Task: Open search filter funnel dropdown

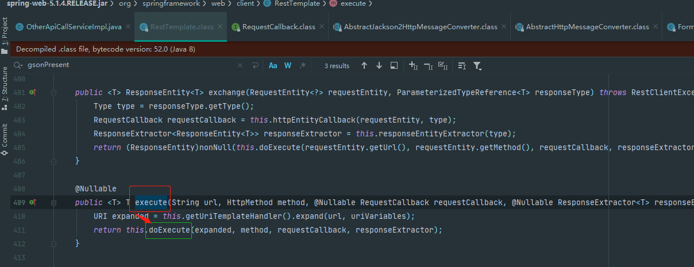Action: click(477, 65)
